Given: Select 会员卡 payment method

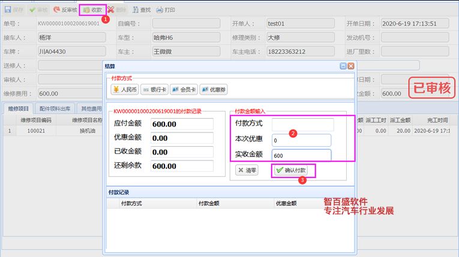Looking at the screenshot, I should point(184,89).
